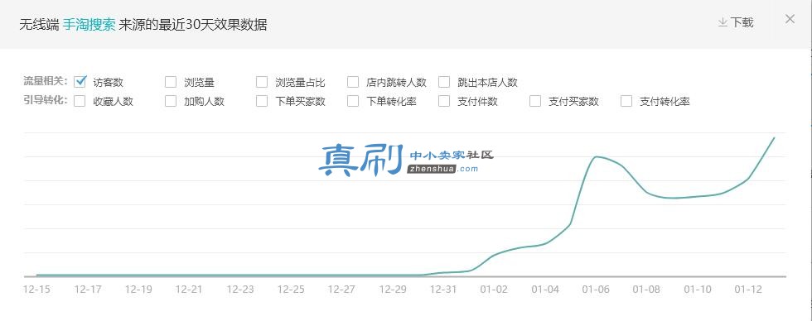Click the 下载 download button
812x321 pixels.
tap(736, 22)
